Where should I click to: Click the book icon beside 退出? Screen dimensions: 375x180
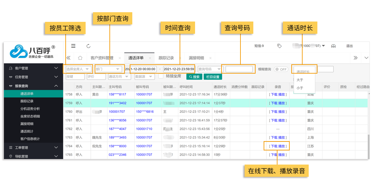333,46
